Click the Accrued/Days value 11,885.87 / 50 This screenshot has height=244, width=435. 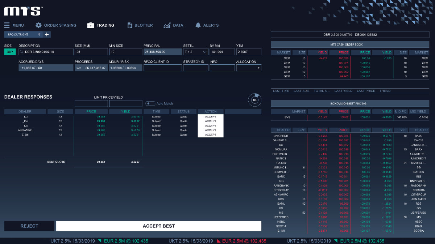(46, 68)
